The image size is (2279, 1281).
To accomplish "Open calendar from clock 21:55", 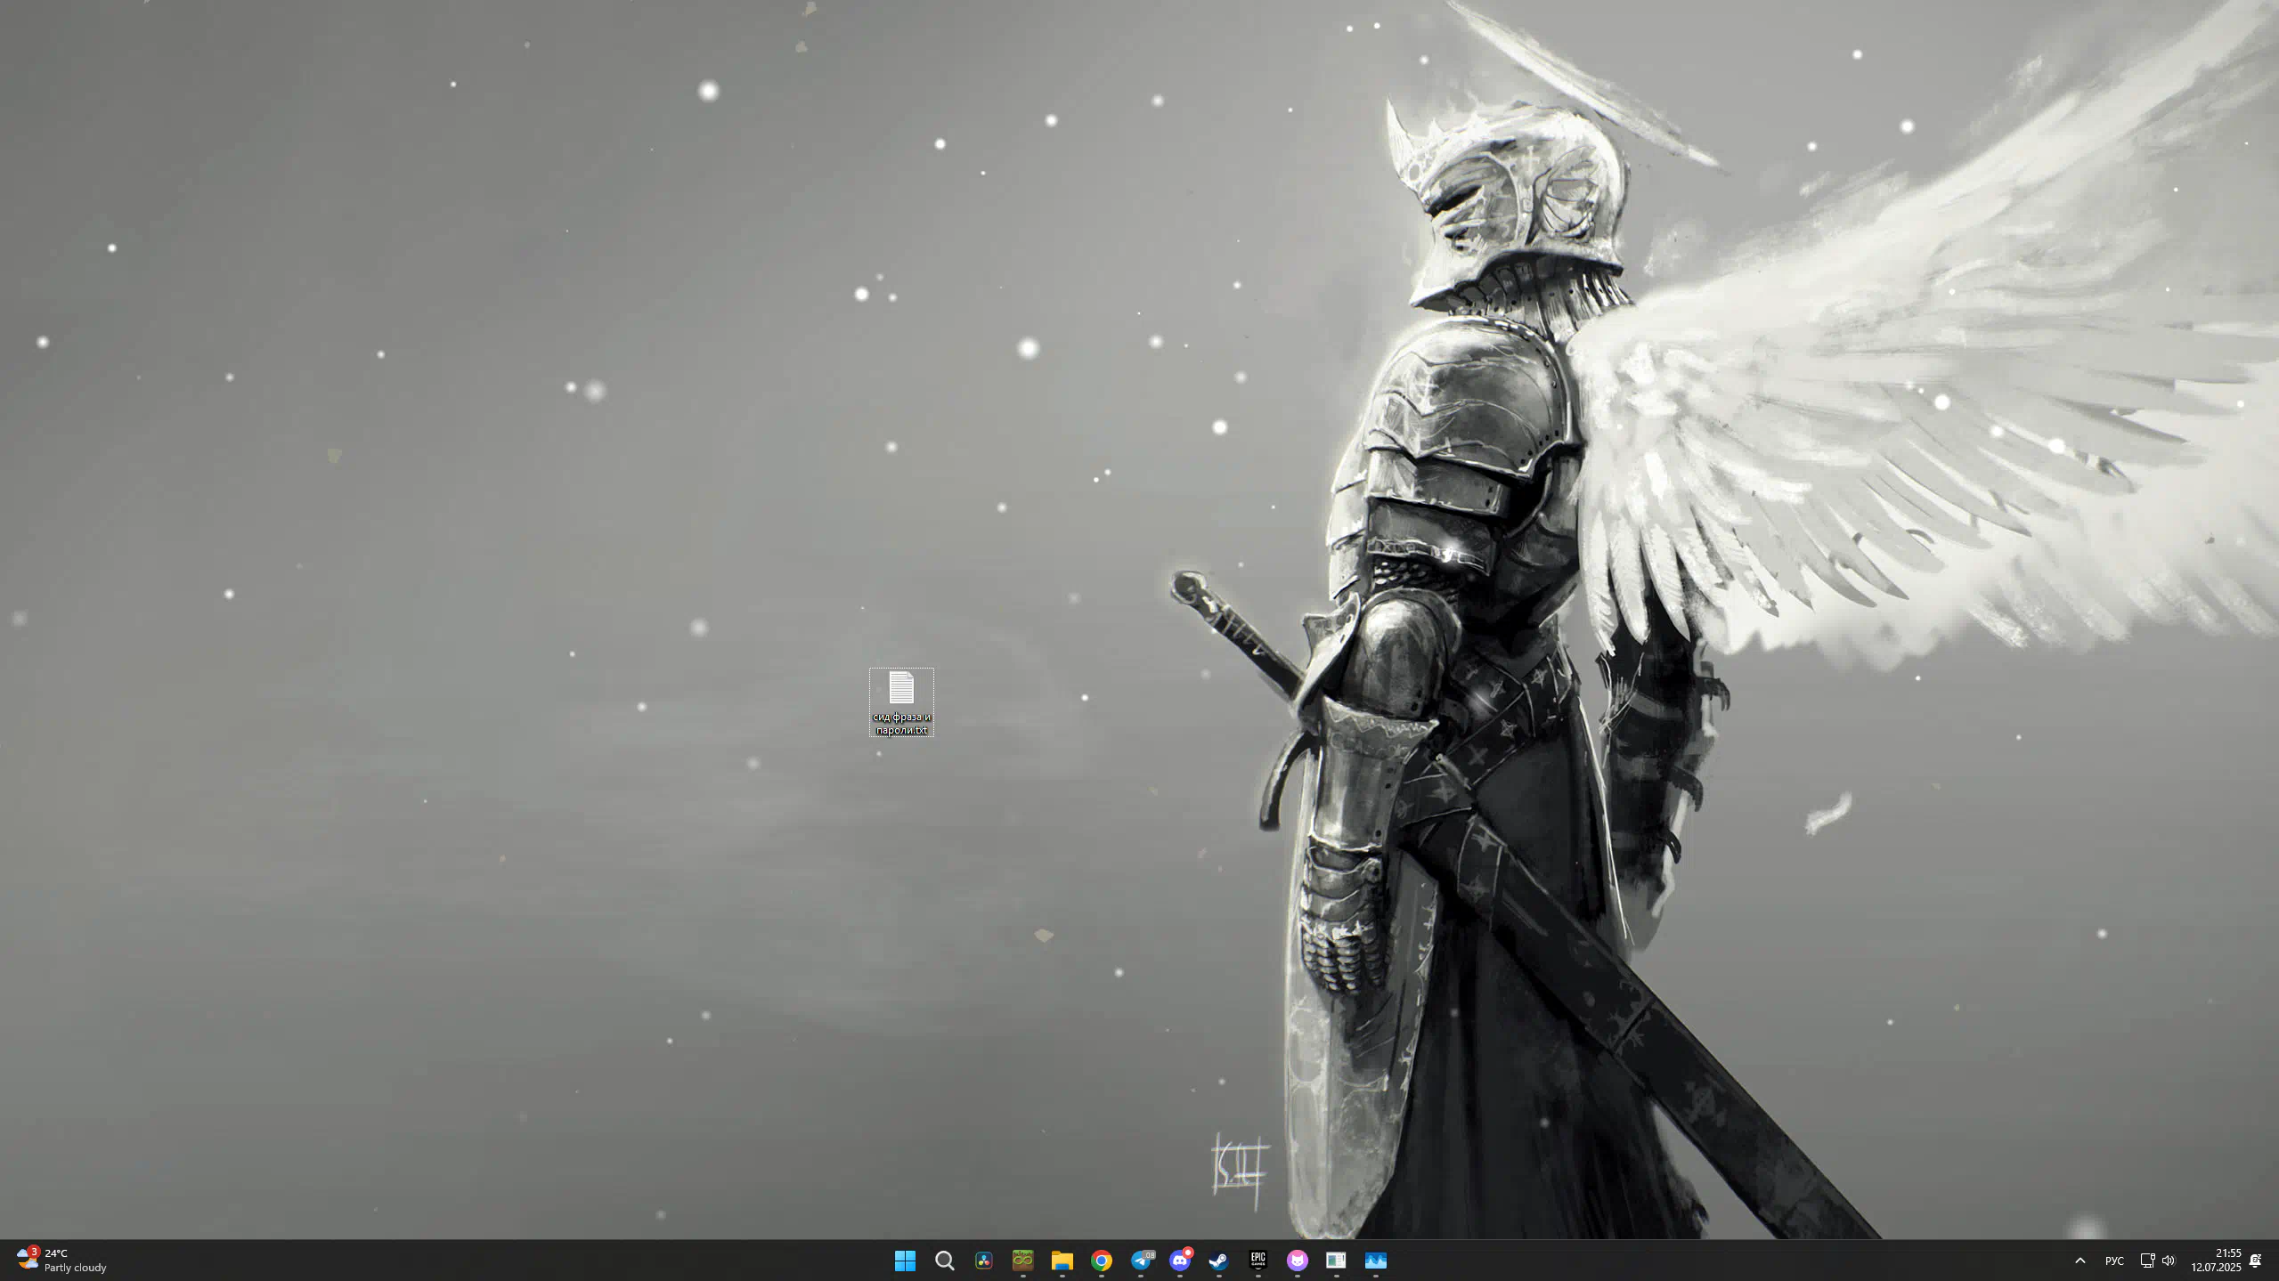I will point(2216,1261).
